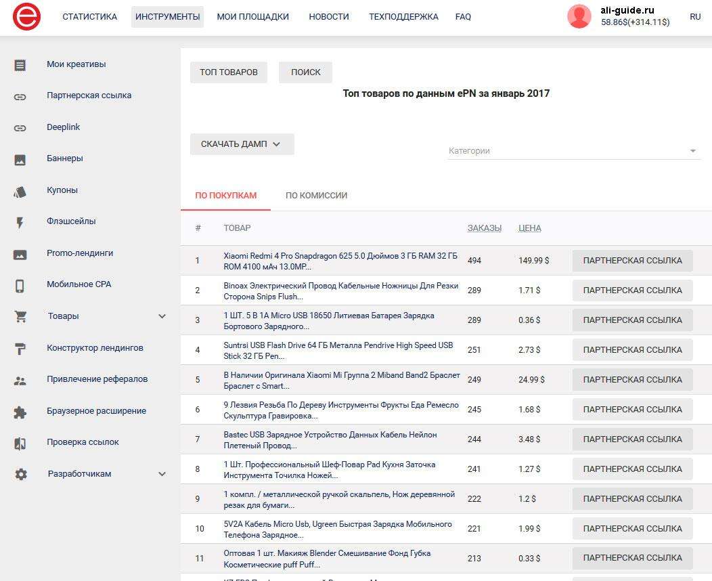Click the Проверка ссылок compare icon

(x=20, y=444)
